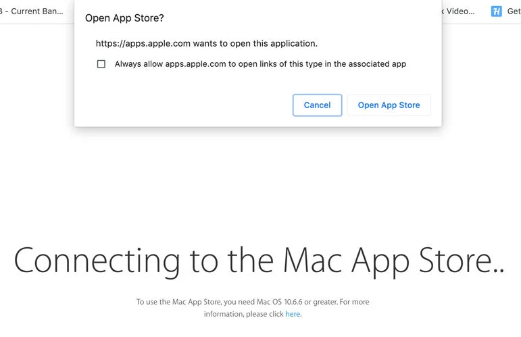Confirm with Open App Store button
The image size is (521, 337).
[389, 105]
